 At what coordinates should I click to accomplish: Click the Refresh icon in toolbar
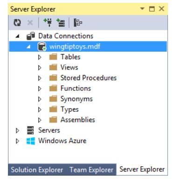17,23
